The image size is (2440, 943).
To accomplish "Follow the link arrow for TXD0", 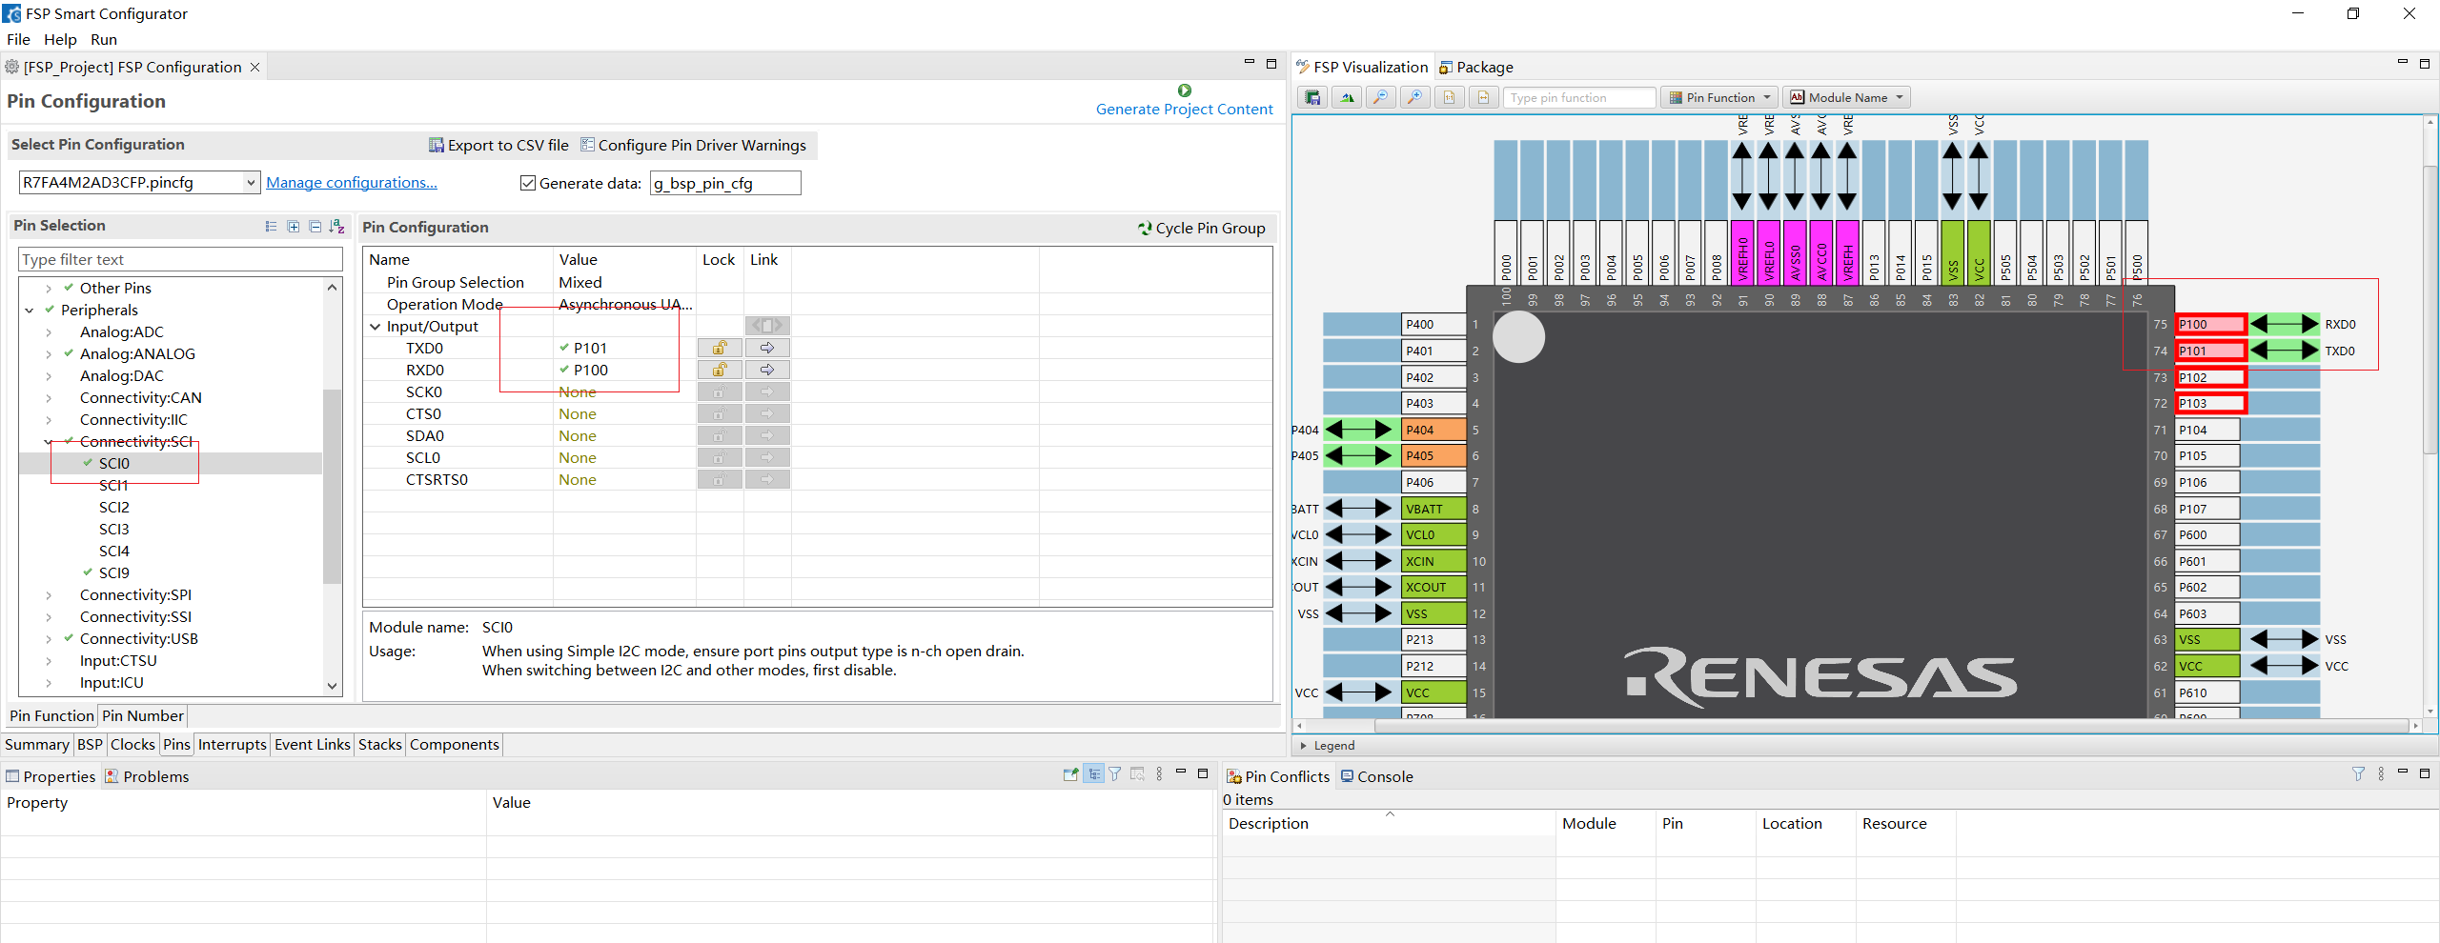I will (767, 348).
